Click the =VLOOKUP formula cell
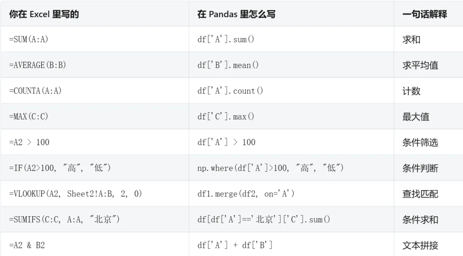 point(75,194)
